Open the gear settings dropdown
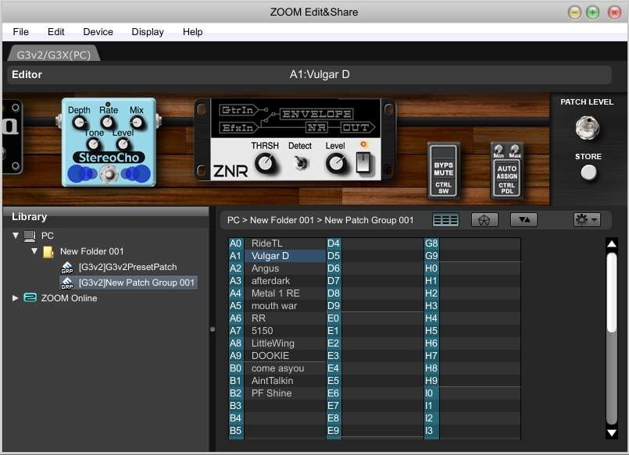Screen dimensions: 629x455 [x=587, y=219]
